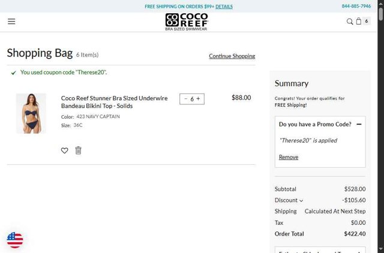This screenshot has height=253, width=384.
Task: Open the hamburger navigation menu
Action: pos(11,22)
